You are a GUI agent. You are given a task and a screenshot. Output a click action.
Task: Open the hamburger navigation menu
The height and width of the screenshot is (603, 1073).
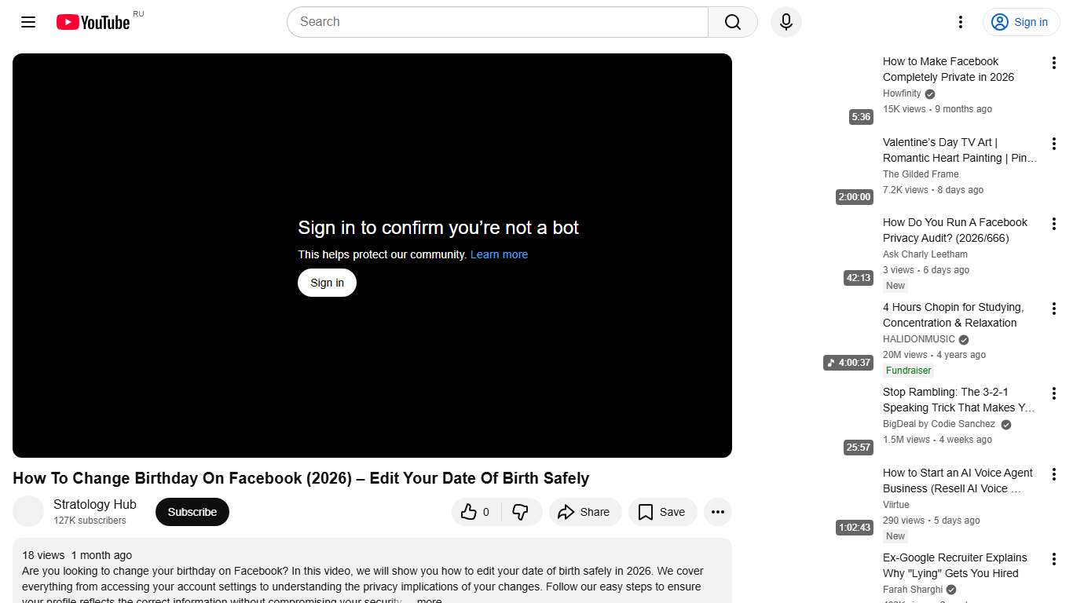[28, 22]
